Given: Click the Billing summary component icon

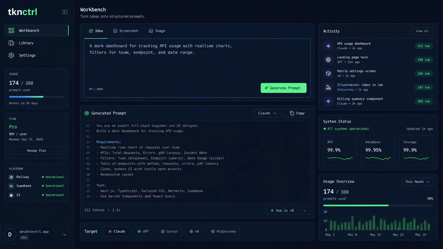Looking at the screenshot, I should [x=328, y=101].
